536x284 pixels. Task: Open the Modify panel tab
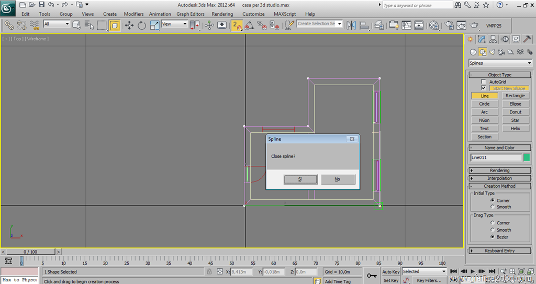click(482, 39)
